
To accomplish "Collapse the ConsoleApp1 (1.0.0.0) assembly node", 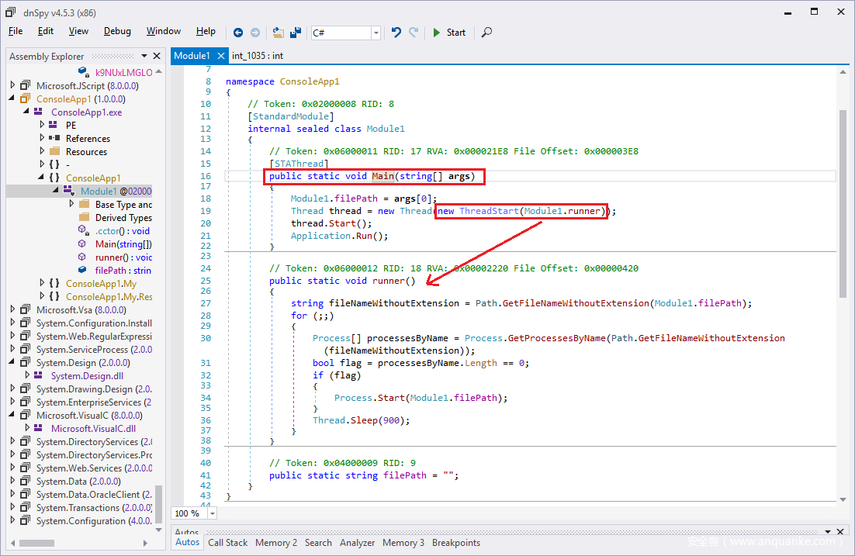I will [12, 99].
